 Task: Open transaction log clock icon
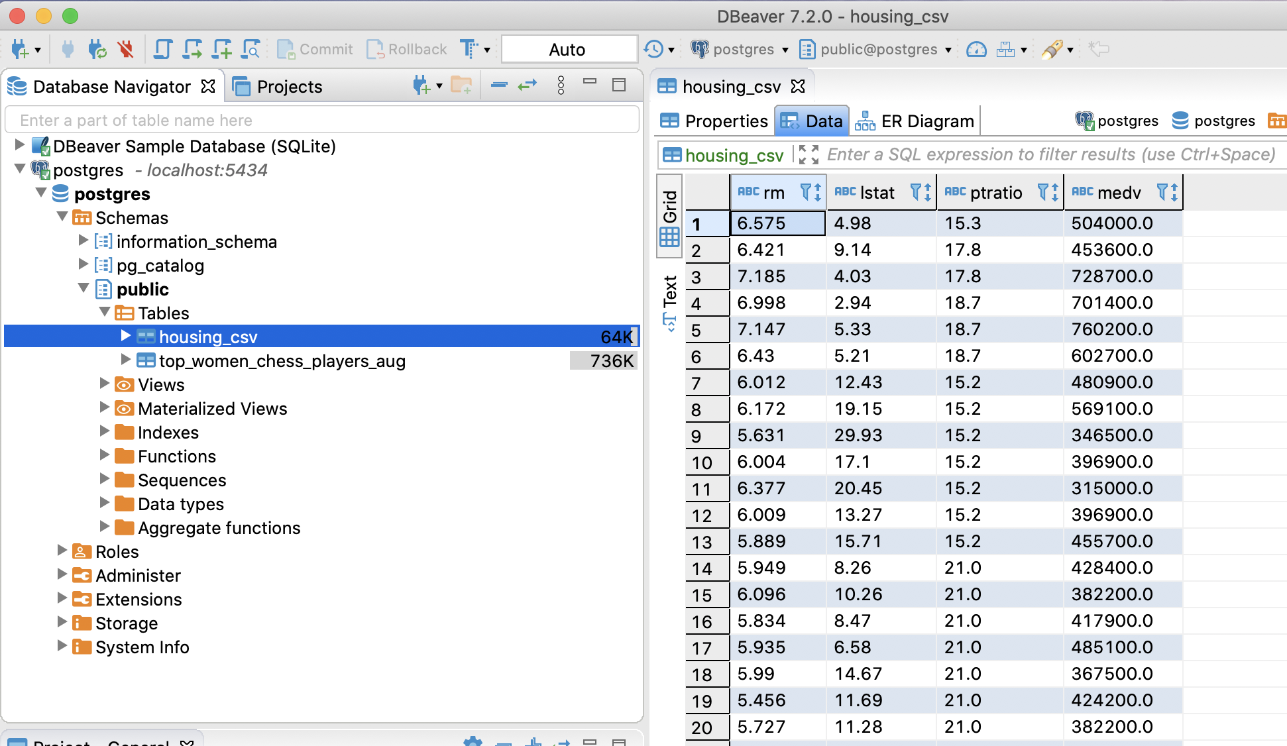pyautogui.click(x=653, y=49)
